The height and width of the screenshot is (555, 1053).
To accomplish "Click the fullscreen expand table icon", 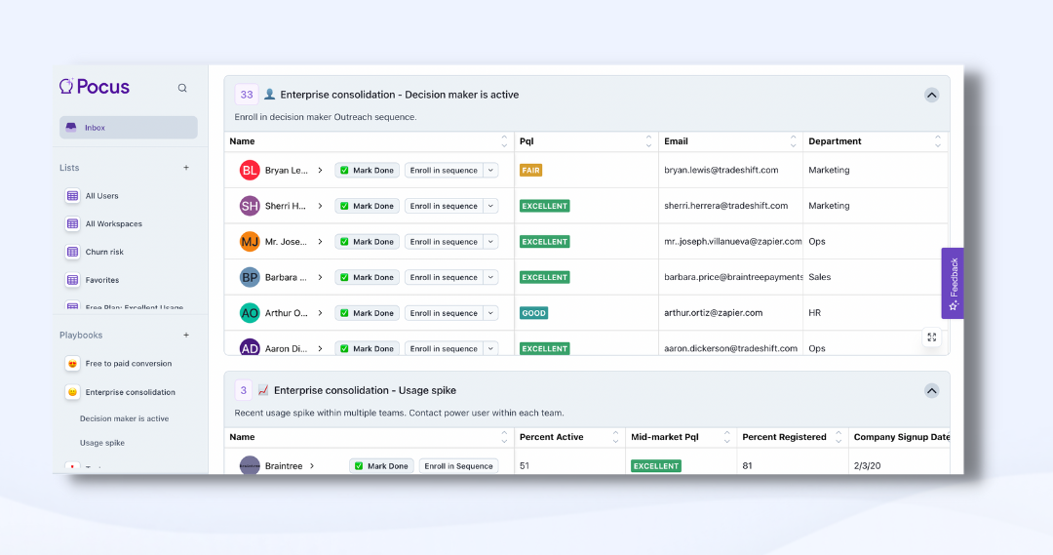I will coord(931,337).
